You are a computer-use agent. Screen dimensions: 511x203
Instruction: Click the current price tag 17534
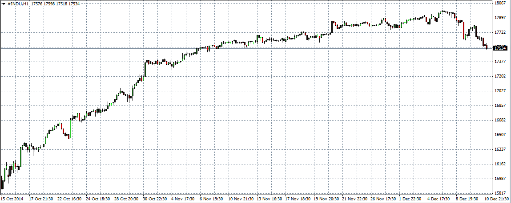click(x=500, y=48)
